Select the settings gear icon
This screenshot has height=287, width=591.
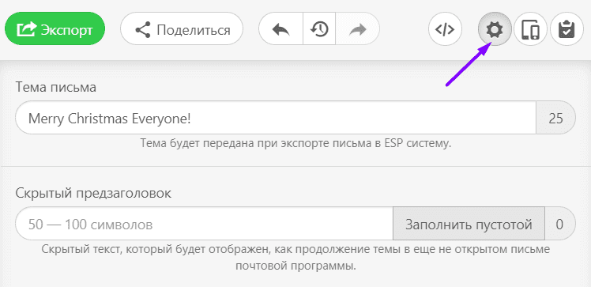(x=495, y=29)
